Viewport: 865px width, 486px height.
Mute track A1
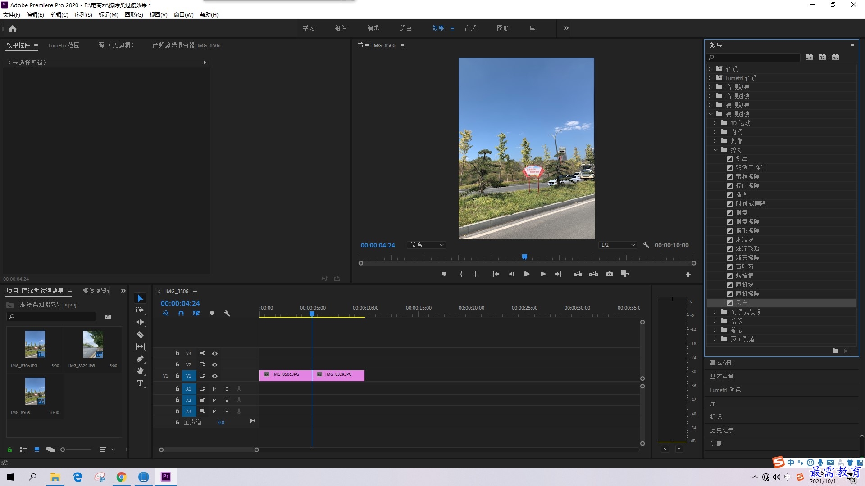coord(214,389)
